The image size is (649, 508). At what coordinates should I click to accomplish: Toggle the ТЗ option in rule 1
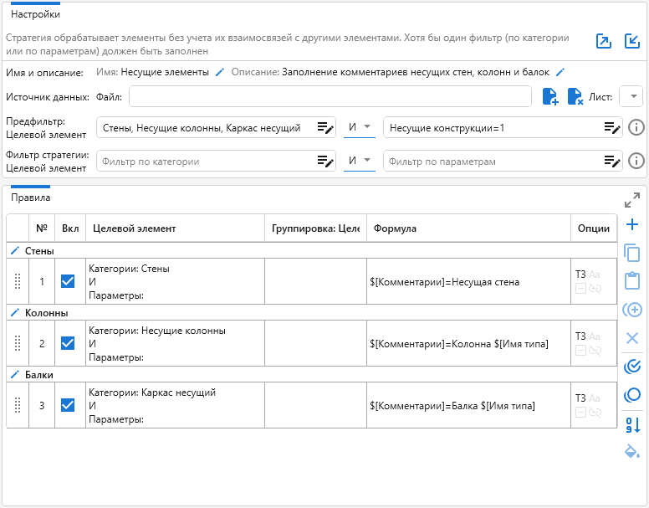[x=580, y=274]
